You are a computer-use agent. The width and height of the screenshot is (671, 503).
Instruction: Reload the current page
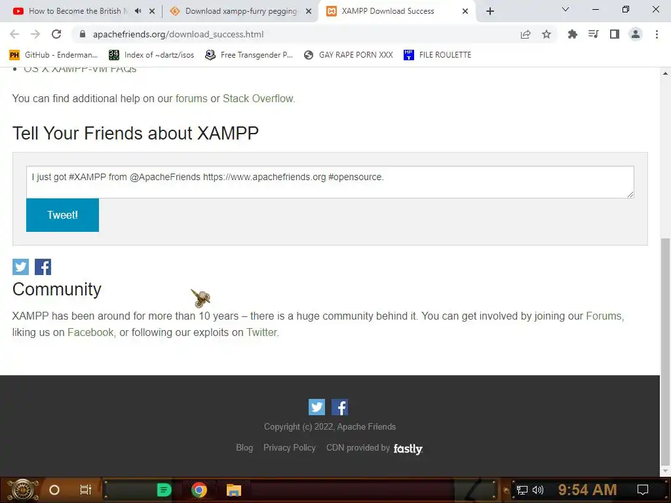56,34
